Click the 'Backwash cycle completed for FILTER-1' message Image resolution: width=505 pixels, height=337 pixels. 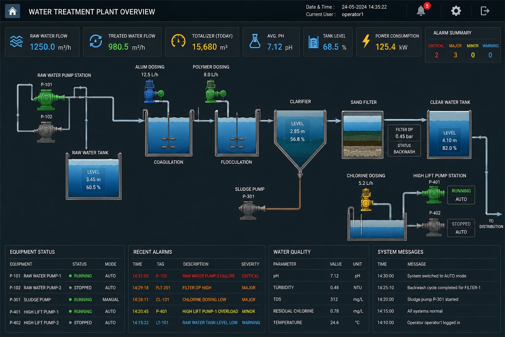click(x=444, y=288)
